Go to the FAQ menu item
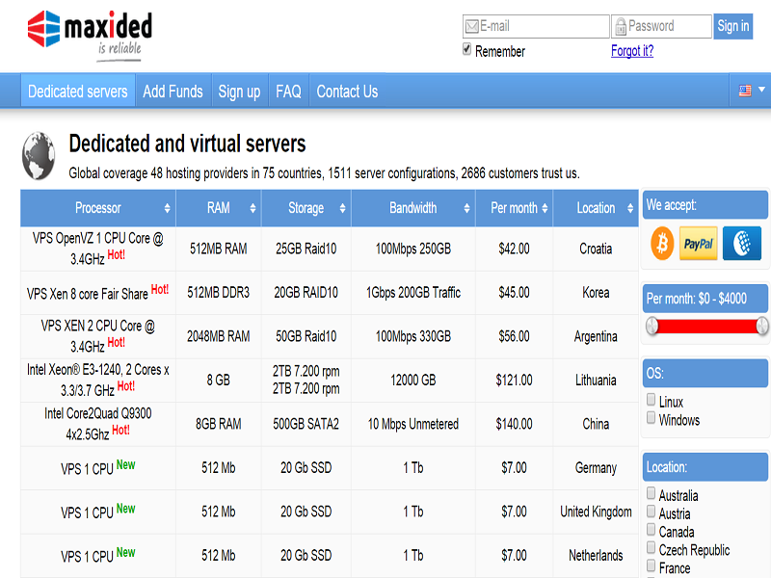The height and width of the screenshot is (578, 771). 288,92
